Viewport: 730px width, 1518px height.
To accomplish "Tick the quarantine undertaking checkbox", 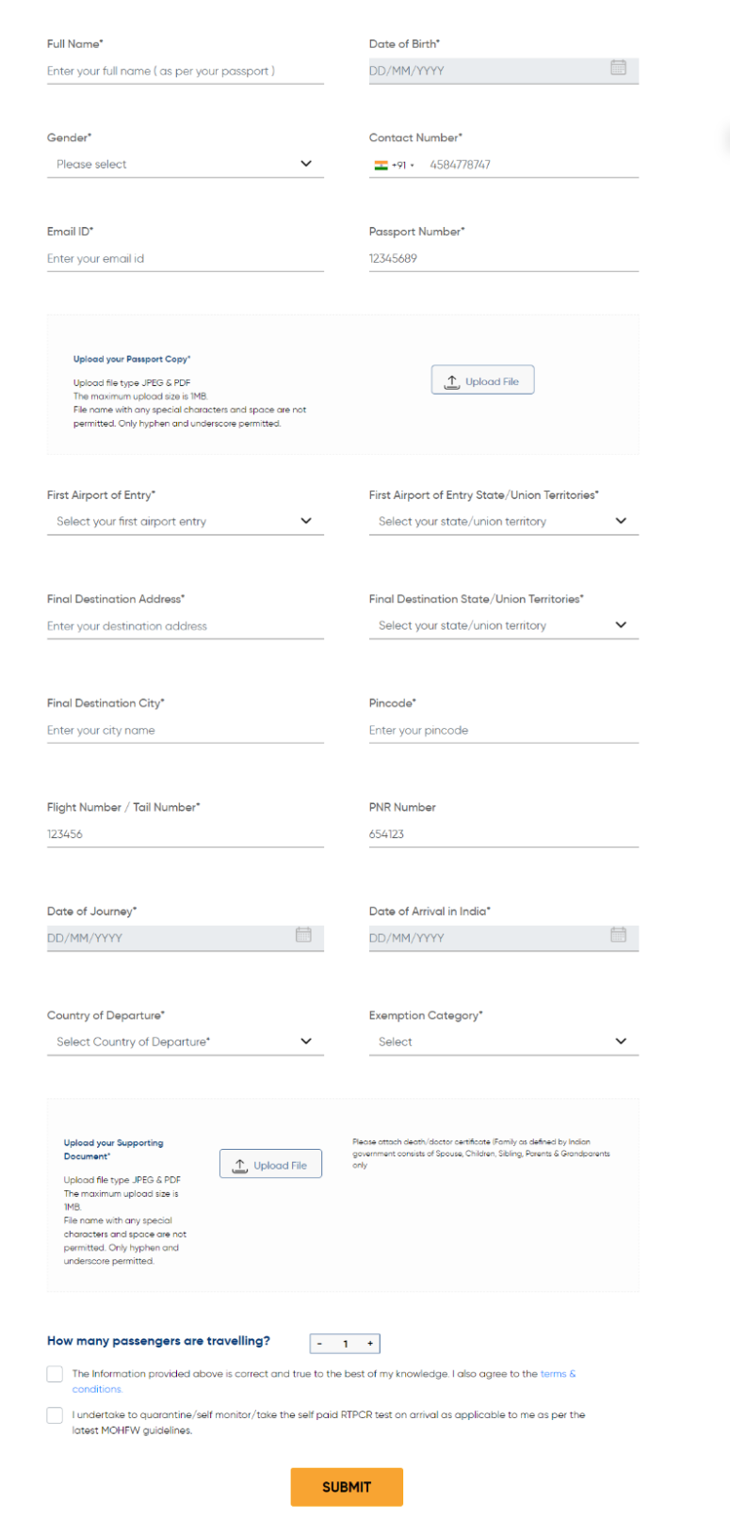I will [x=55, y=1414].
